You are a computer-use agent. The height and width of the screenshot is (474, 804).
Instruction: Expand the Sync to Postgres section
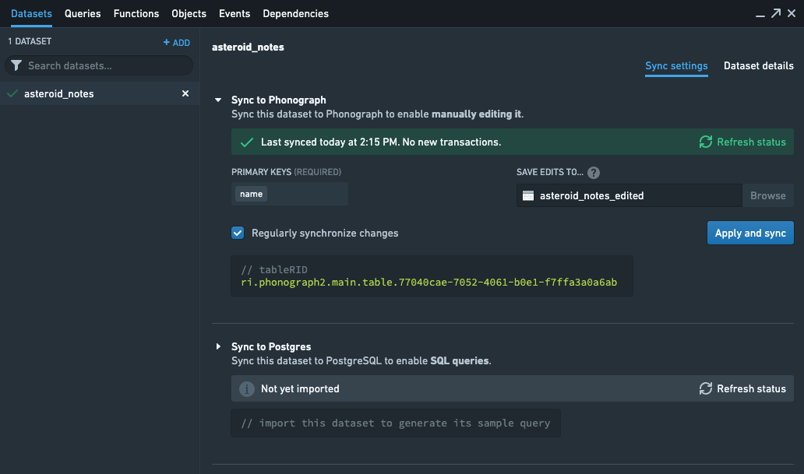click(x=218, y=347)
